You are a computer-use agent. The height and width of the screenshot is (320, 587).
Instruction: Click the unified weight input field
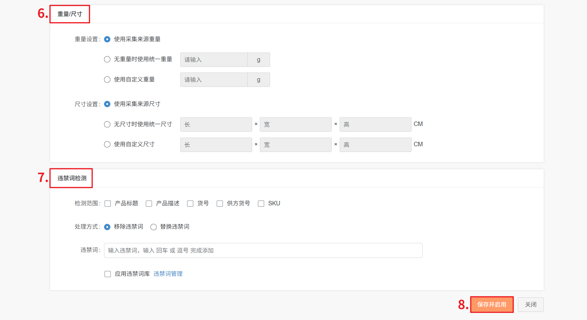point(214,60)
